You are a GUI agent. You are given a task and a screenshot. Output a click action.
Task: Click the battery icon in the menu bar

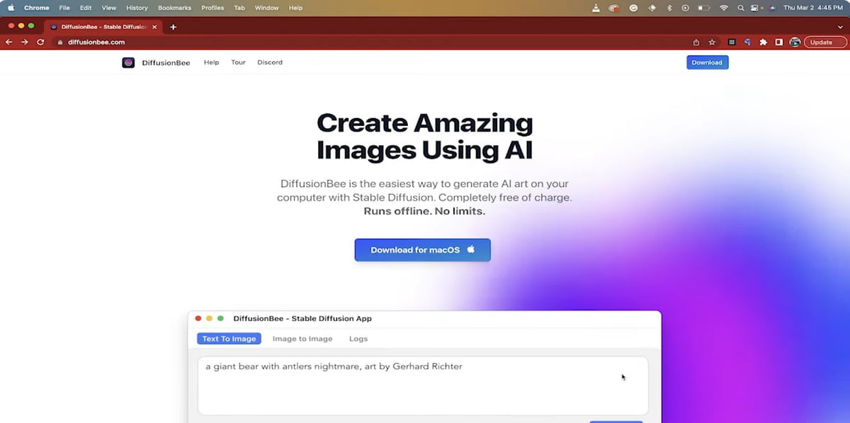pos(703,8)
